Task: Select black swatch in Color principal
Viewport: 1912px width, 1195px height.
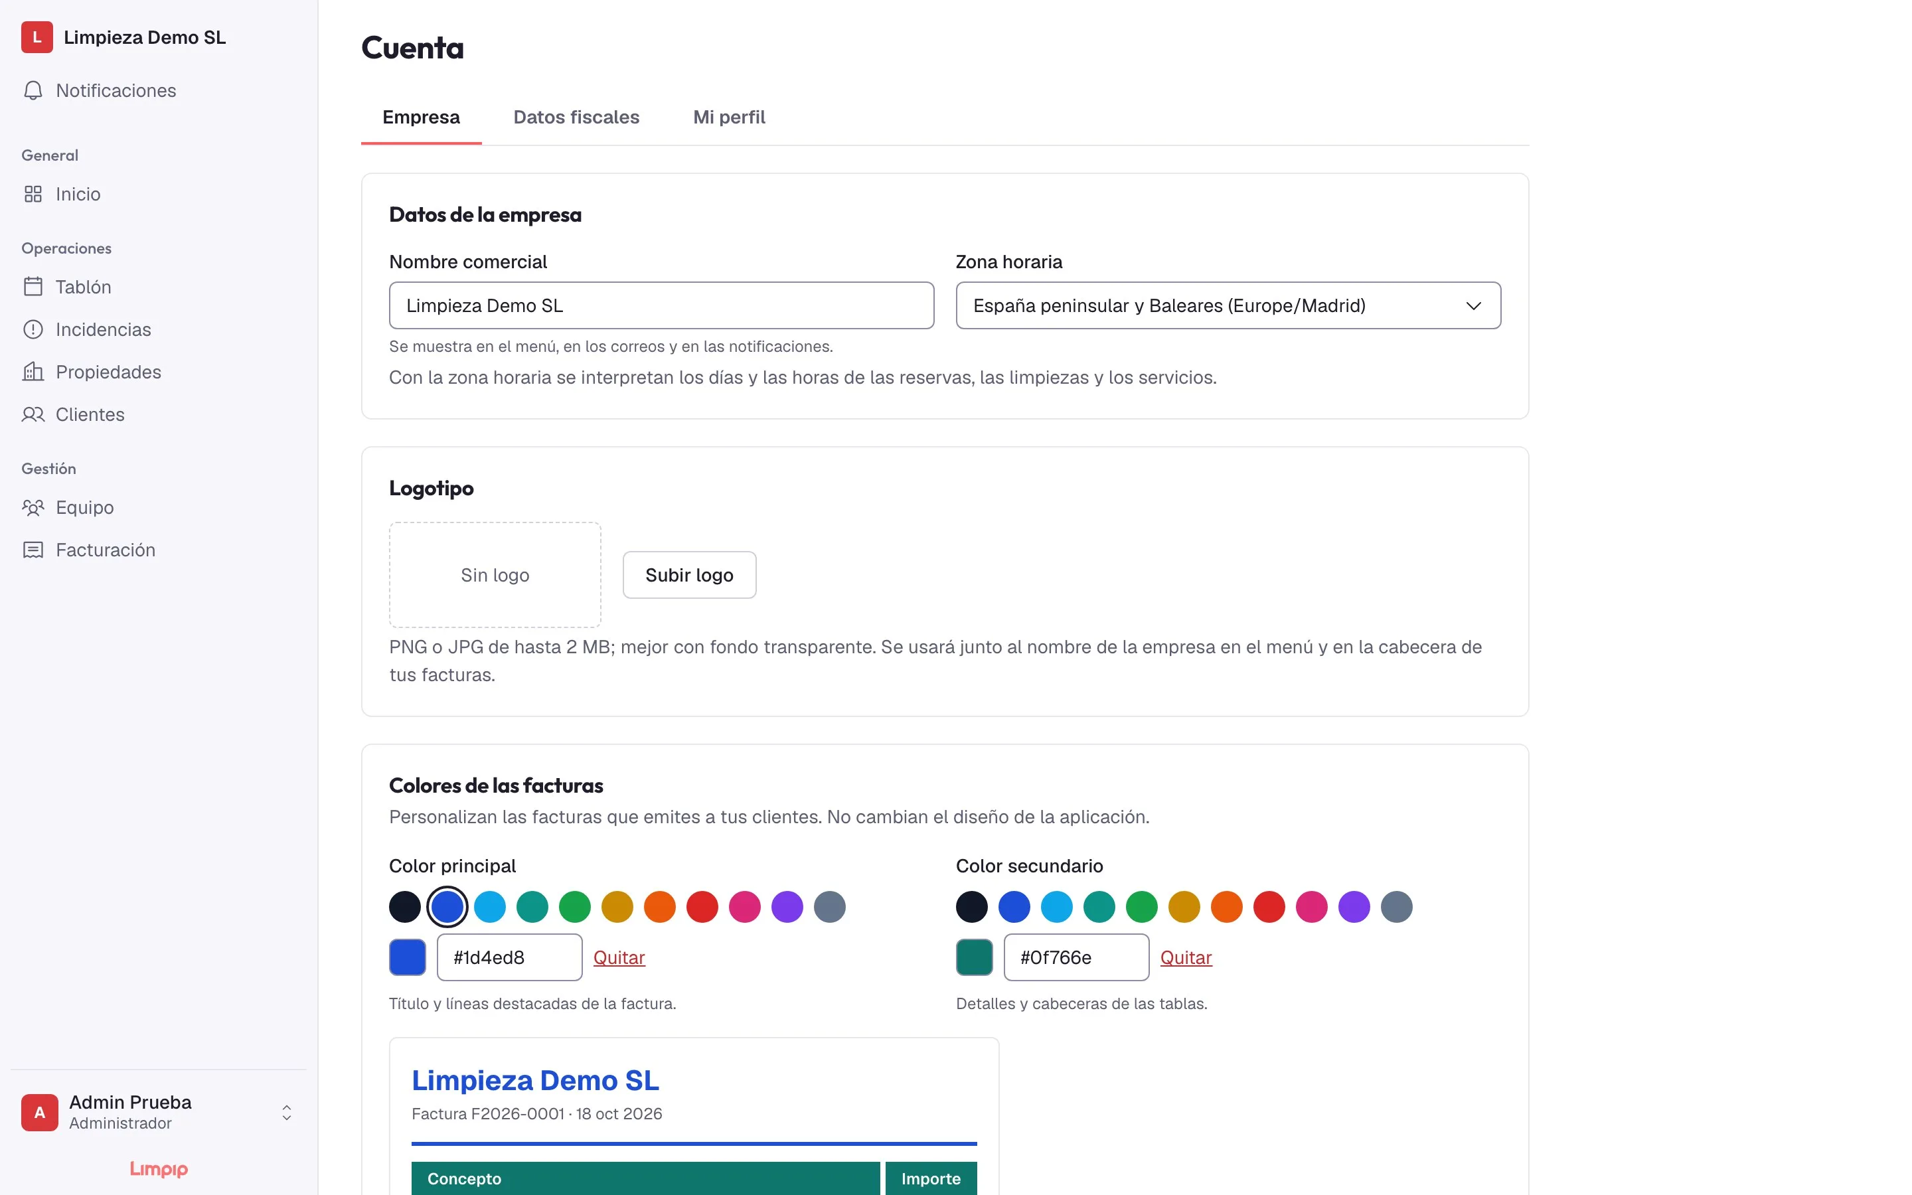Action: tap(404, 906)
